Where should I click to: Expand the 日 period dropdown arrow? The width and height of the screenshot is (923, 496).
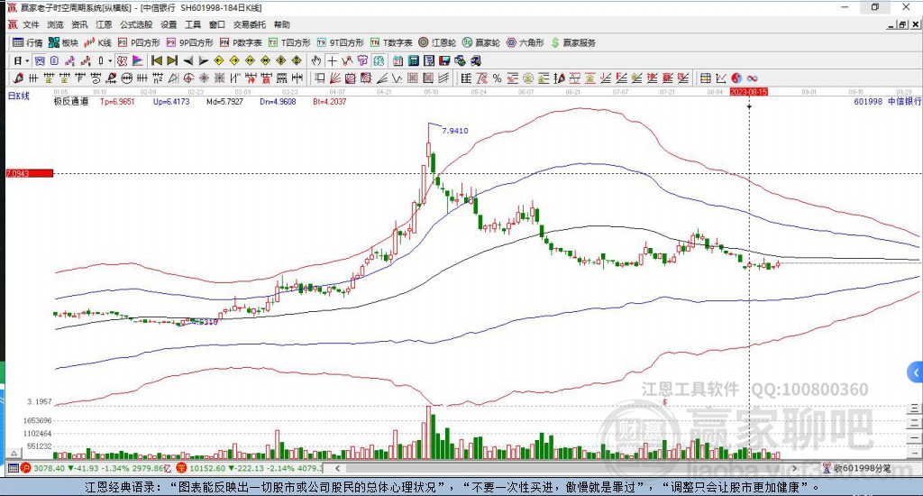27,60
